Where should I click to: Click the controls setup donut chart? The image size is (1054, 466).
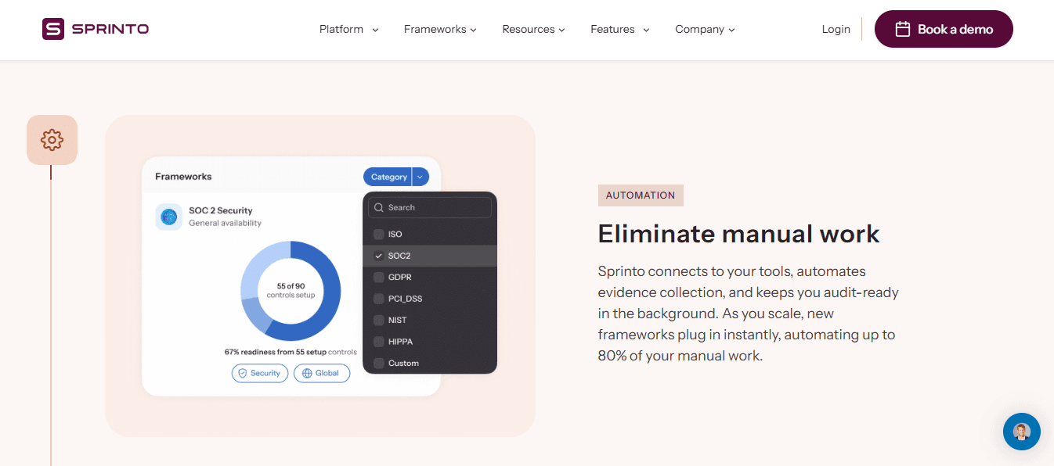[x=291, y=291]
